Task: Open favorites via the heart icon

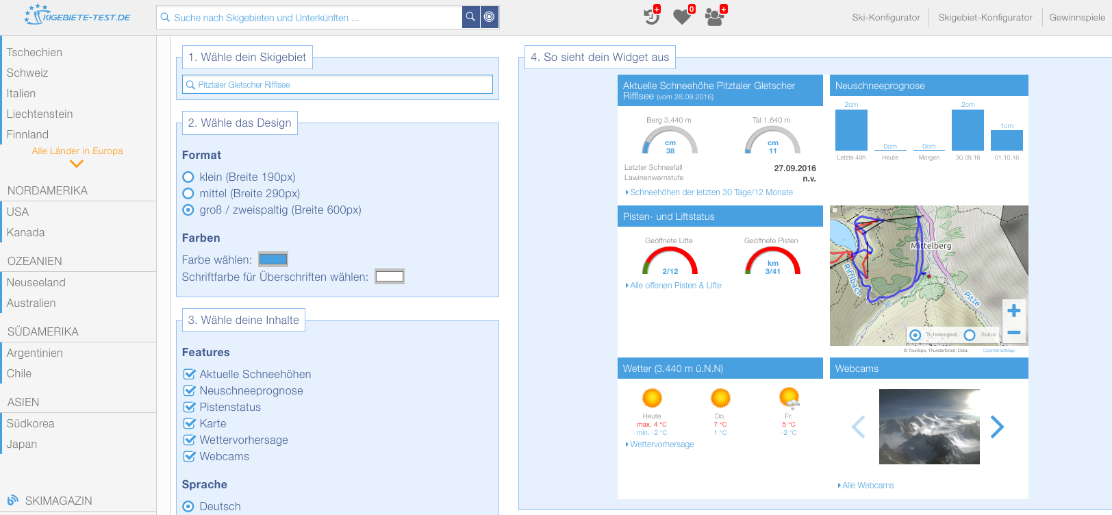Action: coord(682,16)
